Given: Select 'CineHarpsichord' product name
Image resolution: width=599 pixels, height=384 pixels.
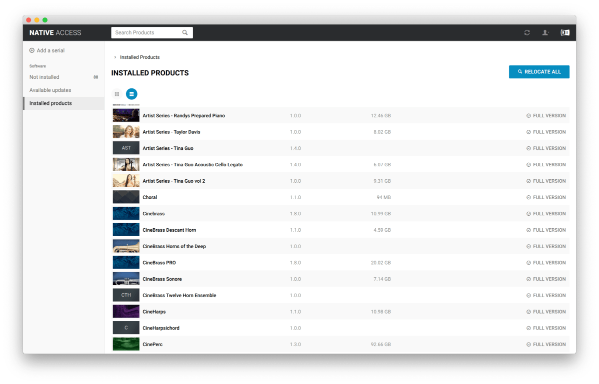Looking at the screenshot, I should pos(161,328).
